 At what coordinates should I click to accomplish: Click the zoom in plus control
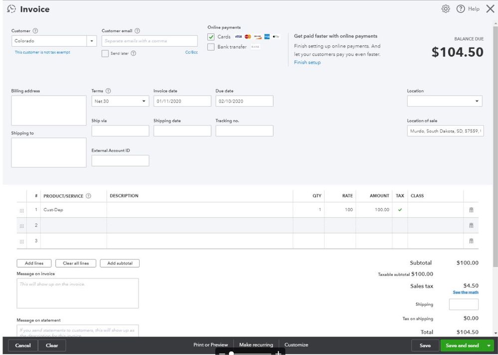click(278, 353)
